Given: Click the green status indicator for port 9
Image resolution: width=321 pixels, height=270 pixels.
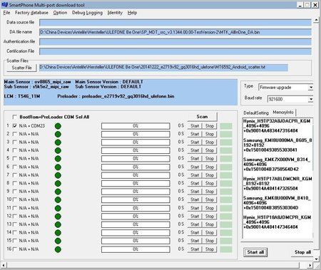Looking at the screenshot, I should coord(58,192).
